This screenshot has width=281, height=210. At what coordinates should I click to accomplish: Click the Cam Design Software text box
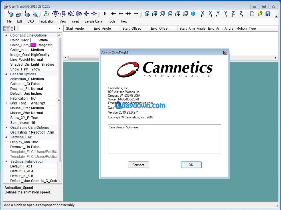coord(165,139)
